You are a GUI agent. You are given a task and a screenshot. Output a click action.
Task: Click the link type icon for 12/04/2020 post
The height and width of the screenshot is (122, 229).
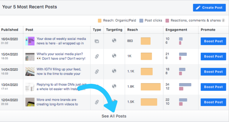click(x=97, y=102)
